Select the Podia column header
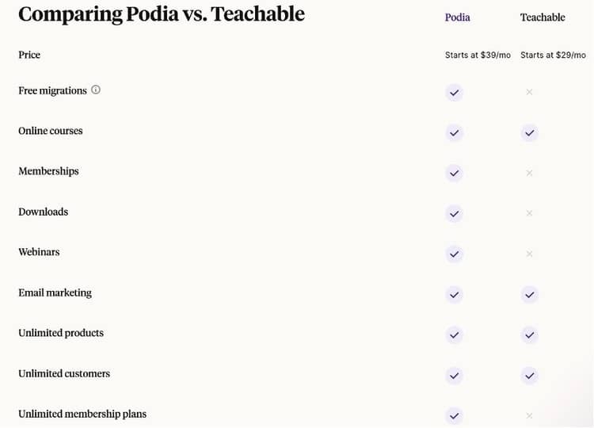 [x=458, y=17]
